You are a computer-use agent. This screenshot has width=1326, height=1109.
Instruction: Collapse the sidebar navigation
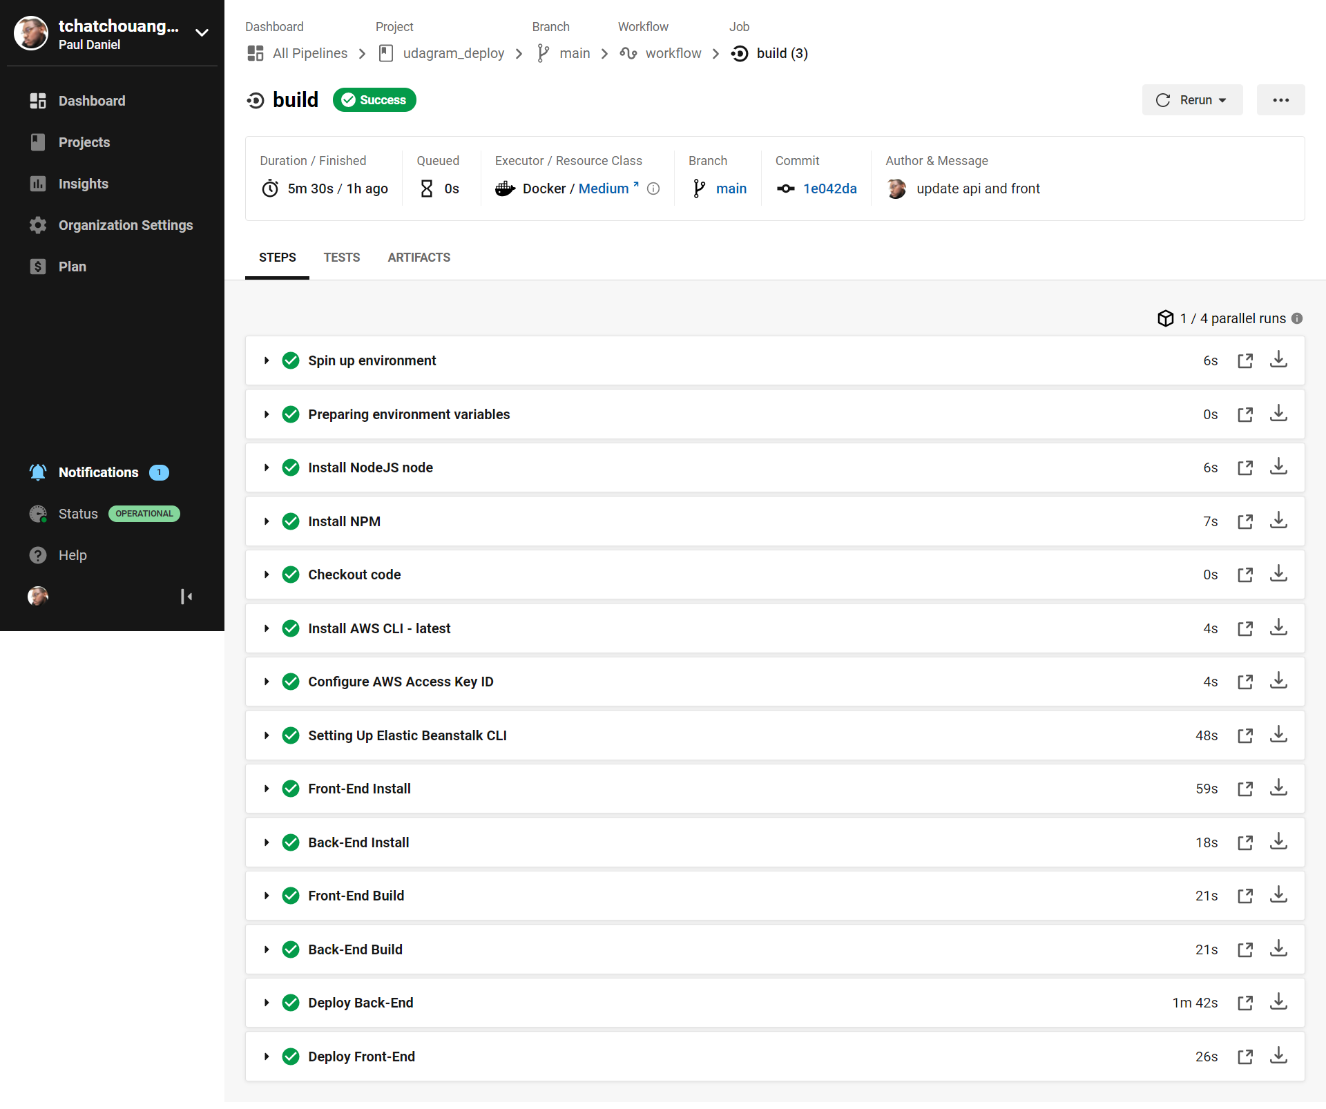point(186,597)
